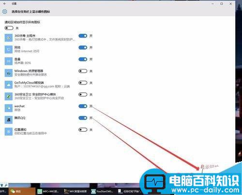Screen dimensions: 242x195
Task: Turn on the 'always show all icons' switch
Action: 9,28
